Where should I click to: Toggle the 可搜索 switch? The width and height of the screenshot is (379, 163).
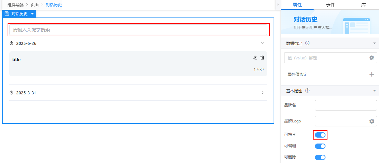(320, 135)
